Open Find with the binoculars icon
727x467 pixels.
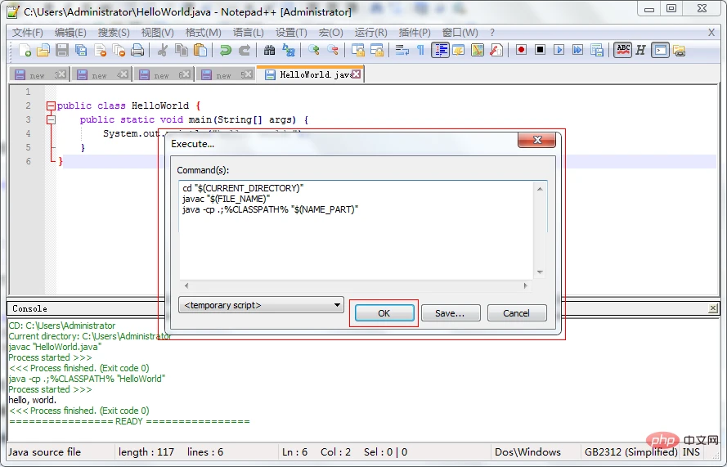[269, 50]
